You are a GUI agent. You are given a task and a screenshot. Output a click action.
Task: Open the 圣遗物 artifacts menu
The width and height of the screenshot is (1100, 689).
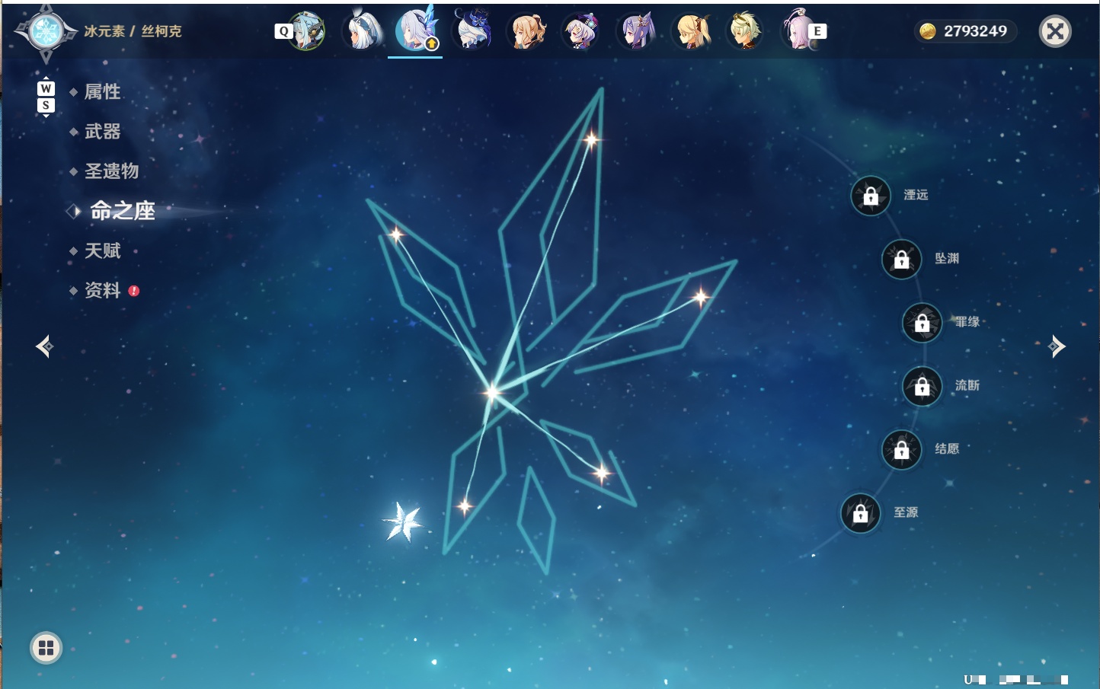pos(111,171)
